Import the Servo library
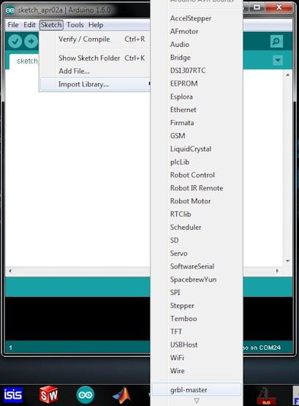The image size is (299, 406). click(178, 253)
